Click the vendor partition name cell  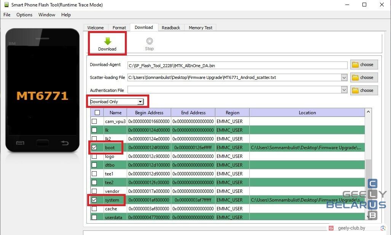coord(115,191)
